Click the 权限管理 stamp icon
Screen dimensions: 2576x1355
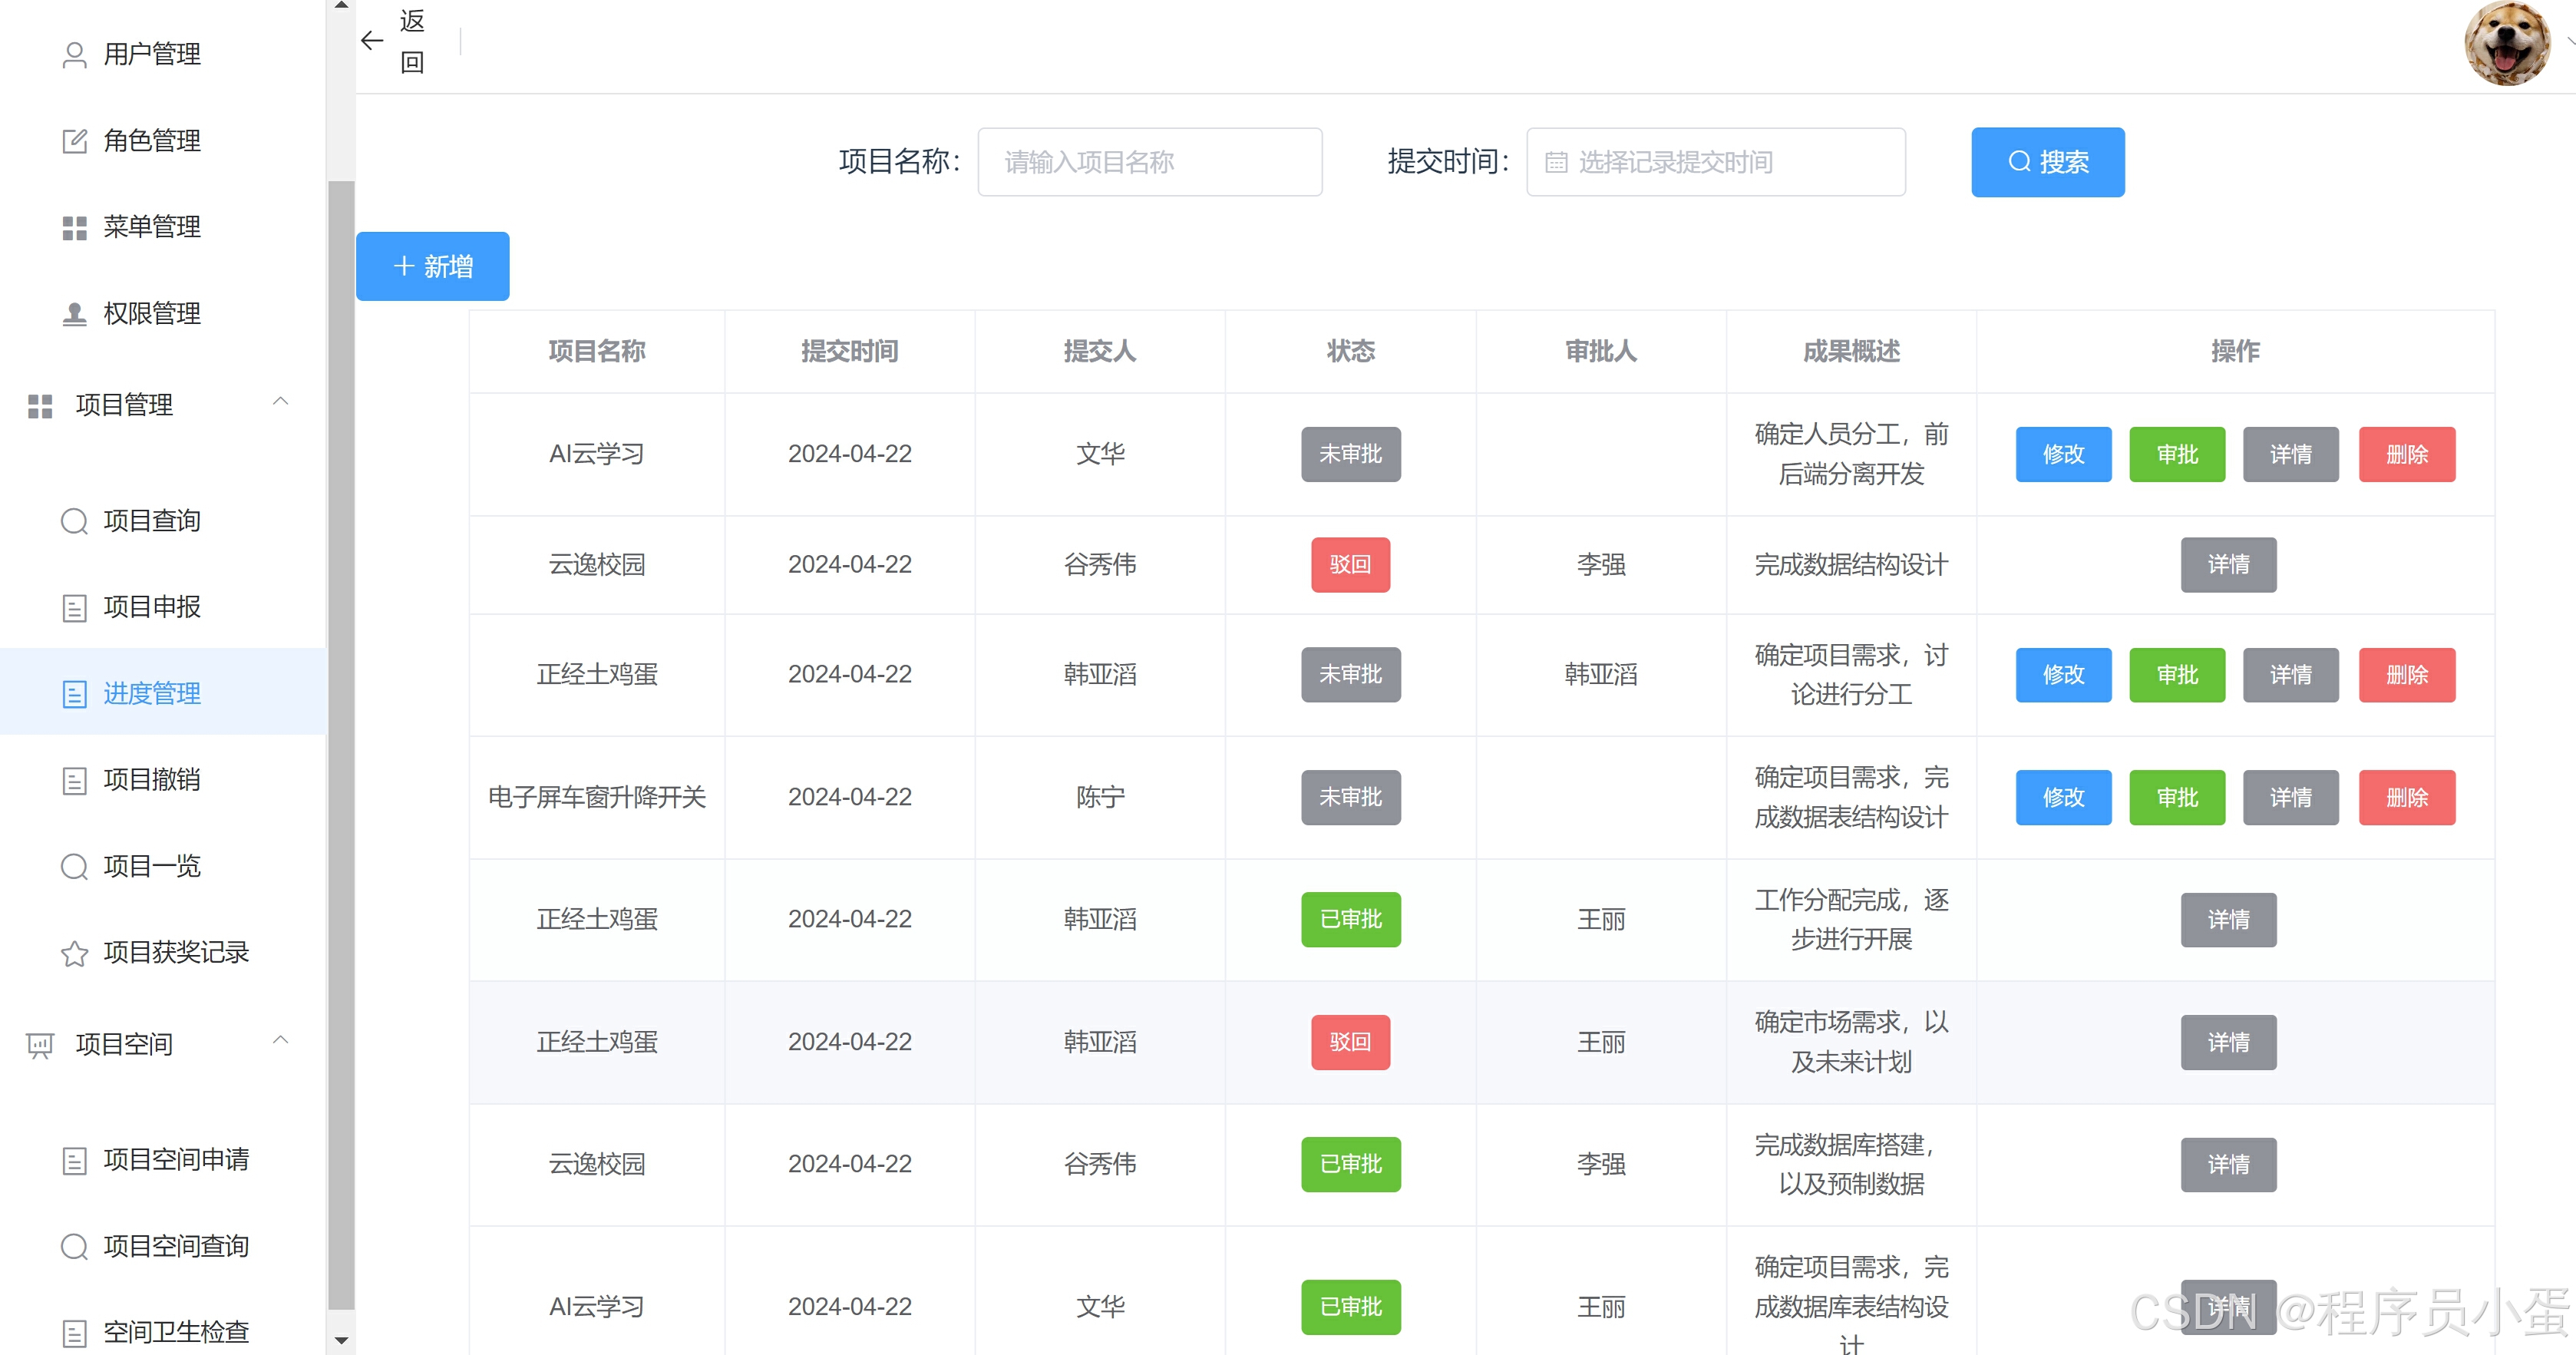pos(74,314)
